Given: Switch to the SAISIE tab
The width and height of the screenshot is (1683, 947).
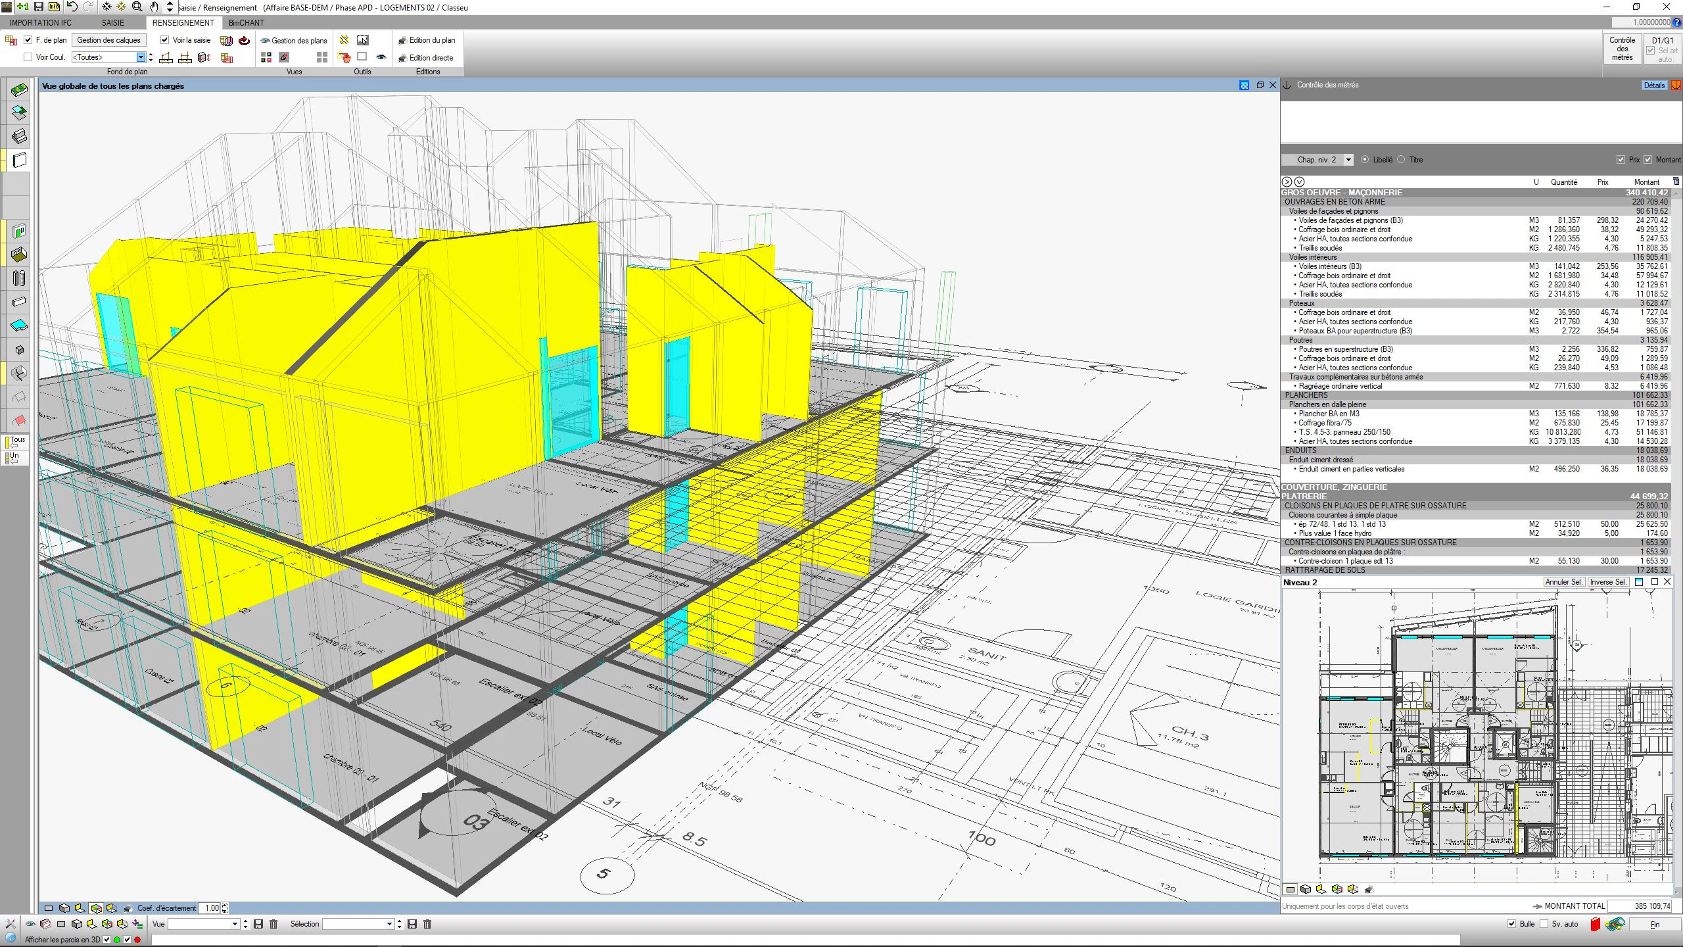Looking at the screenshot, I should tap(113, 23).
